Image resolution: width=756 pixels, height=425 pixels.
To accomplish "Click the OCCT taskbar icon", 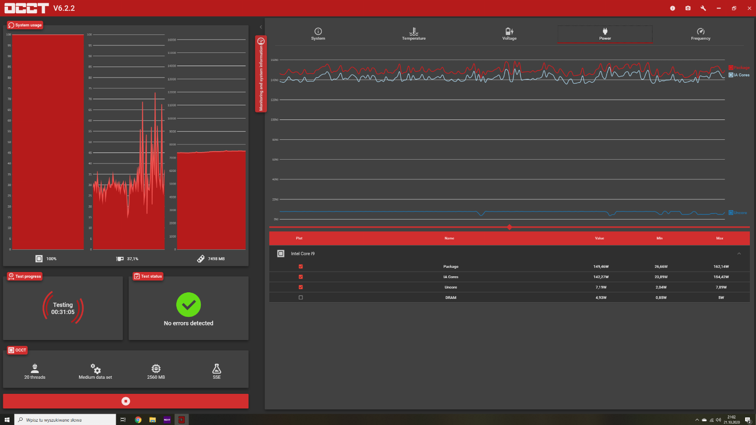I will (x=181, y=420).
